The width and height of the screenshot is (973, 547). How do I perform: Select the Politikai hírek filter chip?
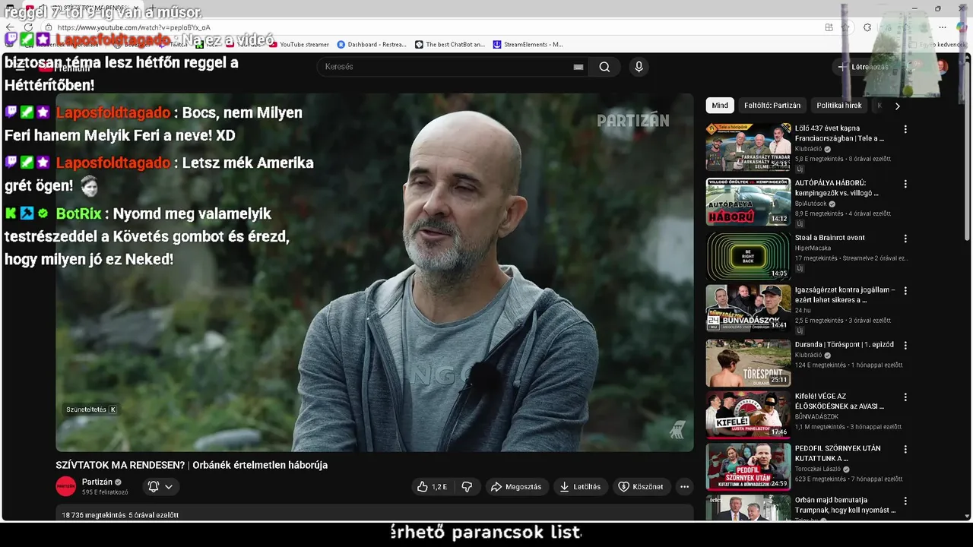click(x=839, y=106)
